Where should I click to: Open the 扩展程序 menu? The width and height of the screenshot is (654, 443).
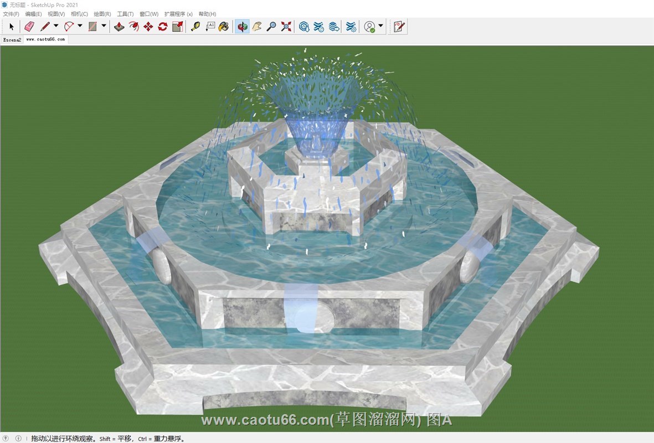pyautogui.click(x=178, y=14)
